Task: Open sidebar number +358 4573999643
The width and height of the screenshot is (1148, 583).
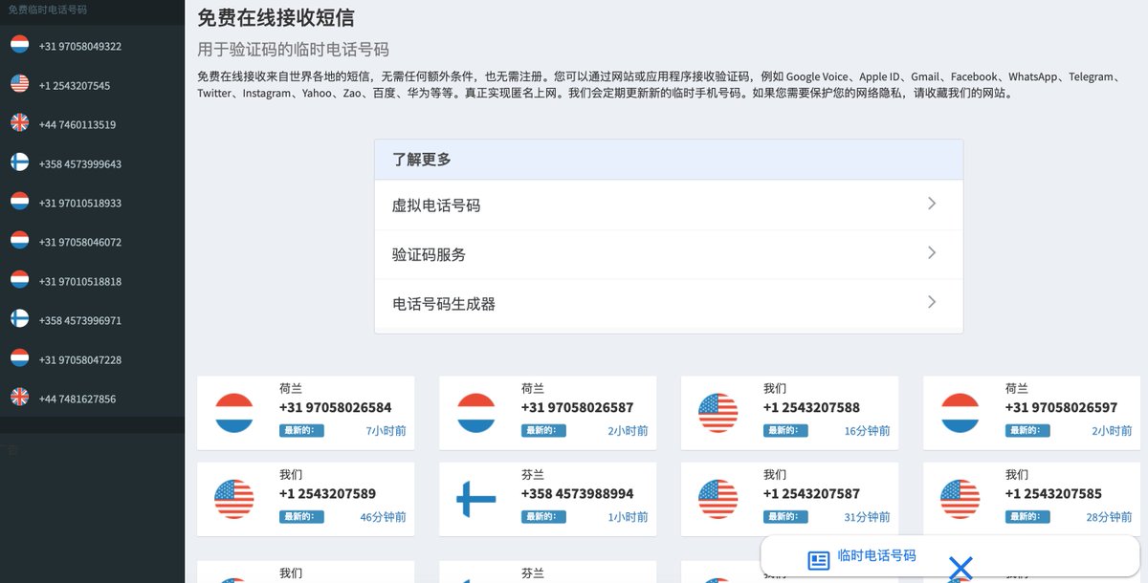Action: point(80,163)
